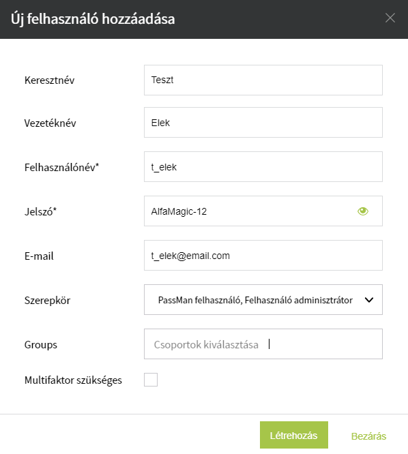This screenshot has height=454, width=408.
Task: Click the Szerepkör label
Action: point(47,301)
